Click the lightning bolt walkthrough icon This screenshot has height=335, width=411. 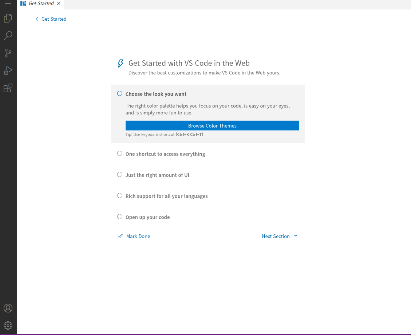pyautogui.click(x=120, y=63)
